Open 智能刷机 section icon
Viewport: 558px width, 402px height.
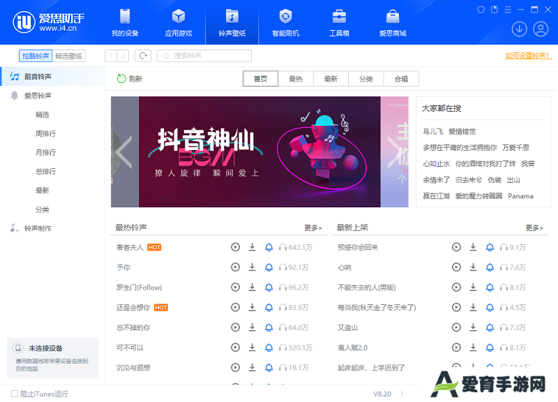point(285,22)
